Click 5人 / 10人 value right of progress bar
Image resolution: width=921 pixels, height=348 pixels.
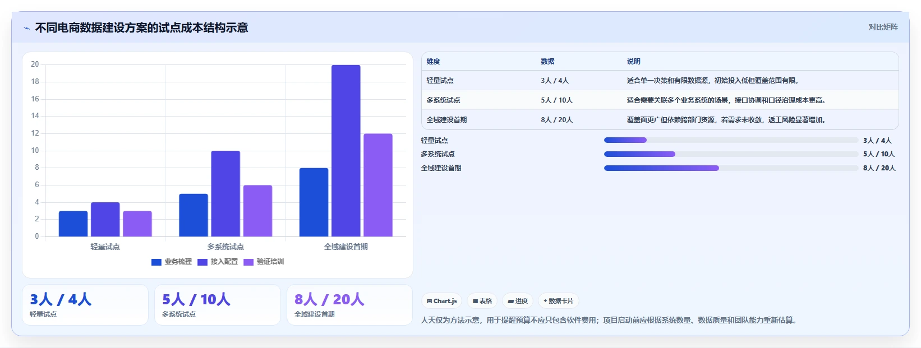click(x=879, y=154)
